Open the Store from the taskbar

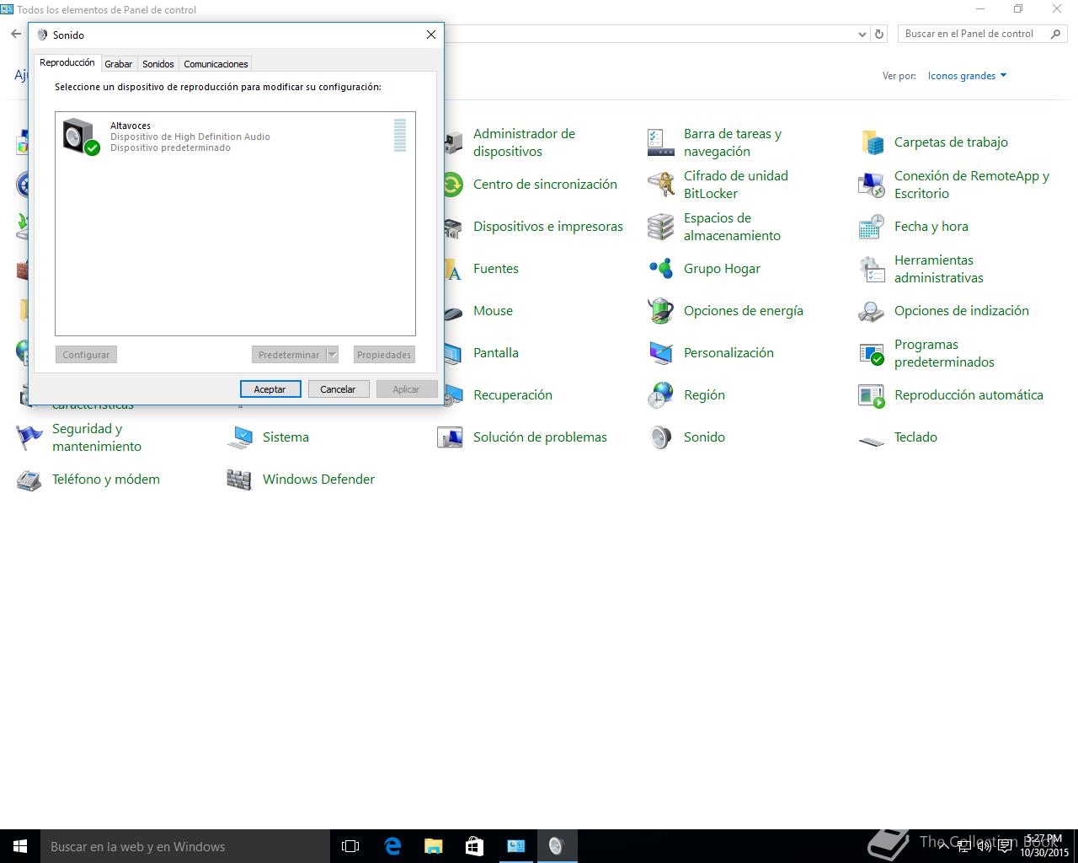pyautogui.click(x=474, y=846)
